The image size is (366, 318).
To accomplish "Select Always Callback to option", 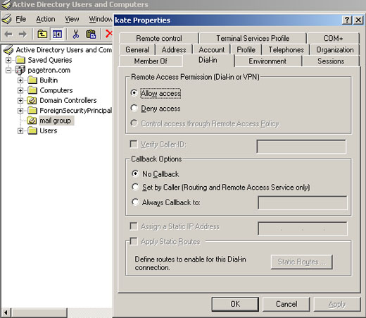I will [x=135, y=202].
